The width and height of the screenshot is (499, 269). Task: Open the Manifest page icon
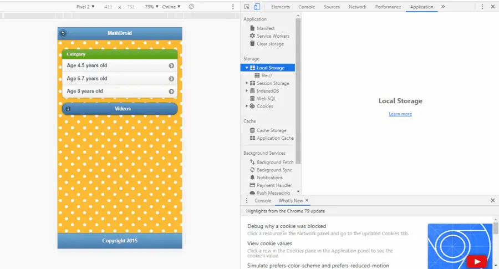coord(252,28)
